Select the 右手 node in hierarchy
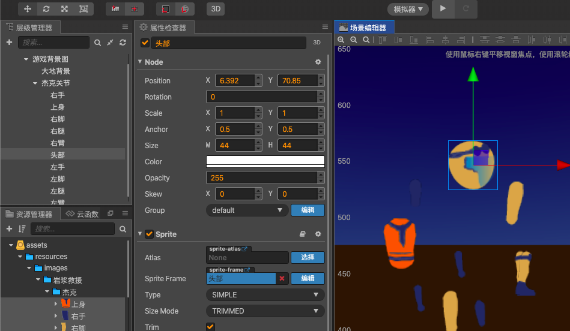 [58, 95]
